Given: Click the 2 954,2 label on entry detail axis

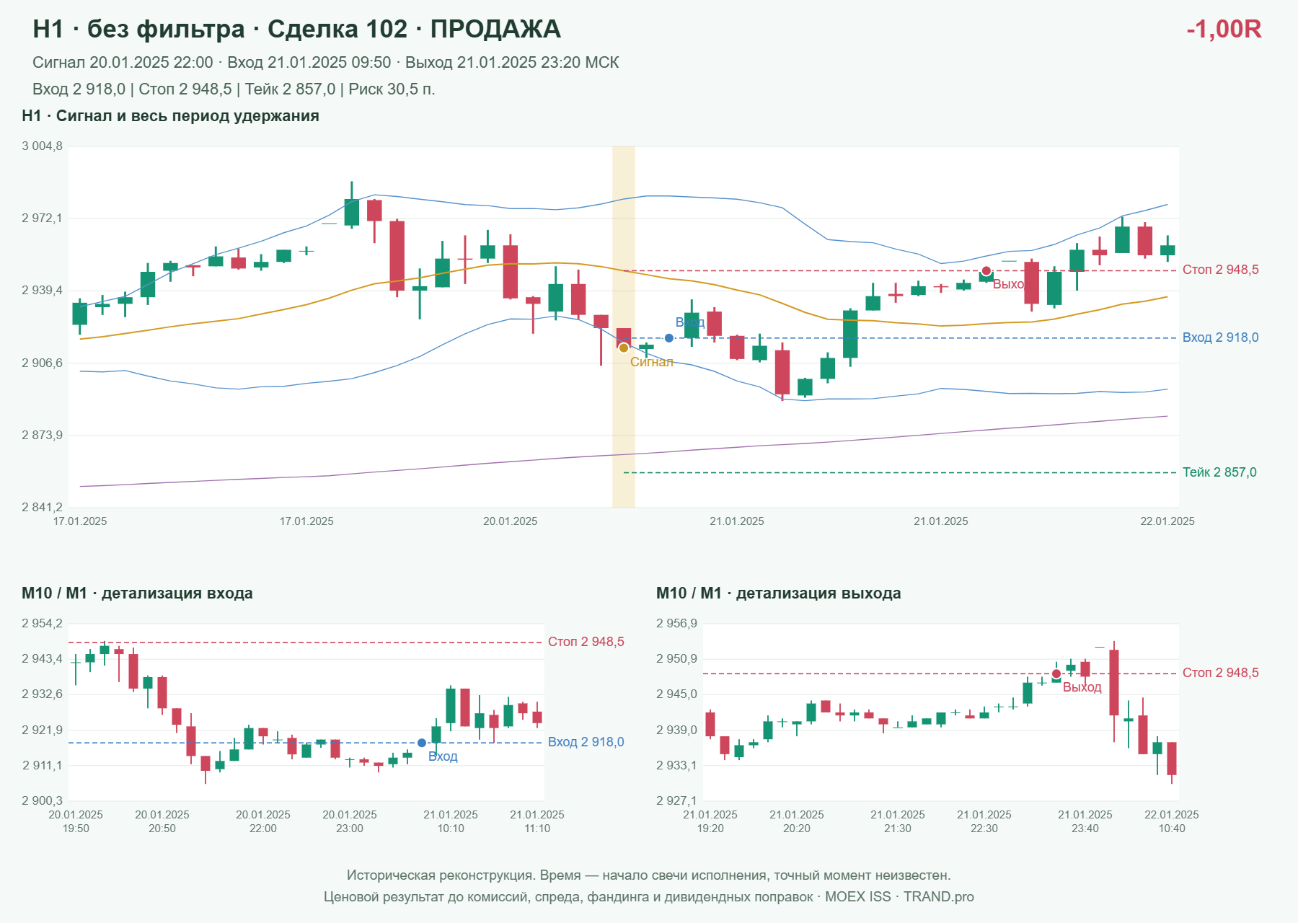Looking at the screenshot, I should 42,624.
